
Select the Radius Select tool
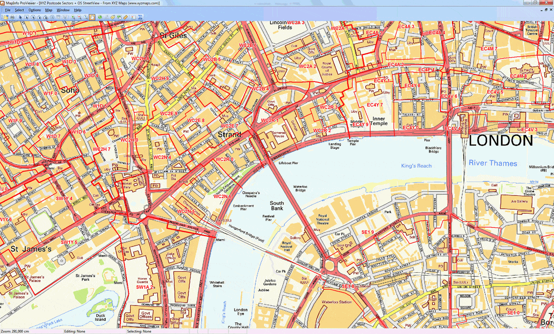32,17
